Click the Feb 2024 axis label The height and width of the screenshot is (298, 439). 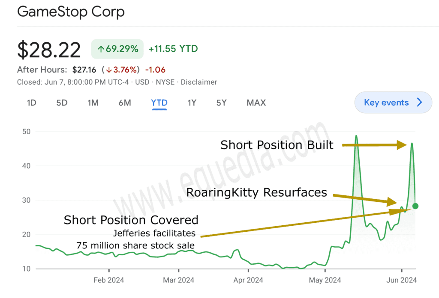tap(108, 280)
